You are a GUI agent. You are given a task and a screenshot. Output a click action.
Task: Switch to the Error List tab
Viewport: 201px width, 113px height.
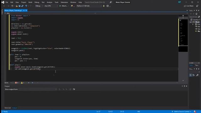click(x=8, y=108)
